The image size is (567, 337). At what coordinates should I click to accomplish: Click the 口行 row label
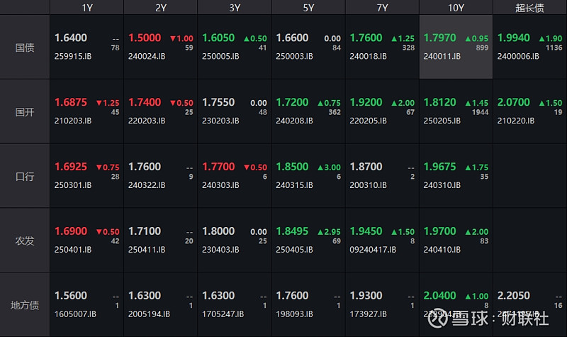[x=25, y=176]
